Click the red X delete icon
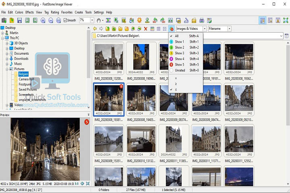The height and width of the screenshot is (193, 290). coord(146,29)
